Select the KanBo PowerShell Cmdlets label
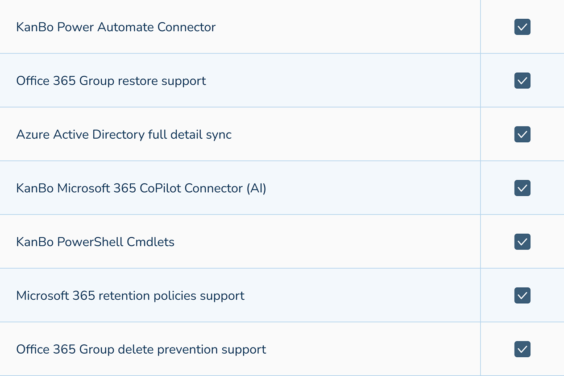The image size is (564, 376). tap(95, 242)
